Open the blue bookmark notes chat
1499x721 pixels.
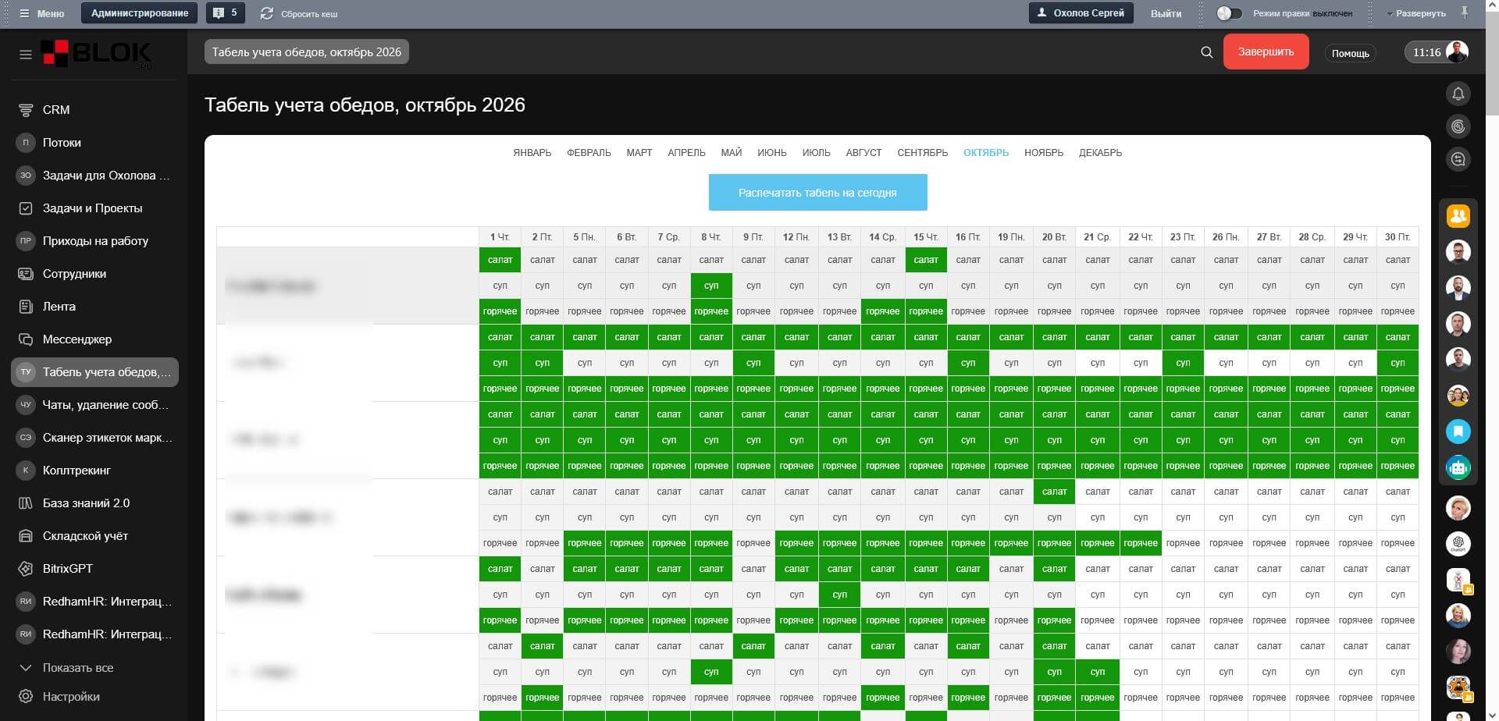click(x=1458, y=431)
